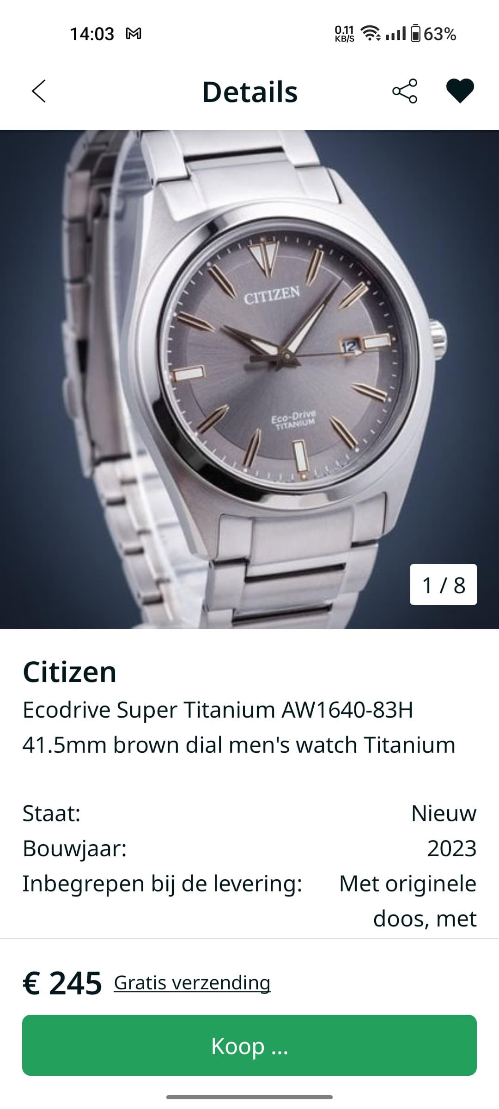Go back using the left arrow
Screen dimensions: 499x1109
click(x=39, y=91)
